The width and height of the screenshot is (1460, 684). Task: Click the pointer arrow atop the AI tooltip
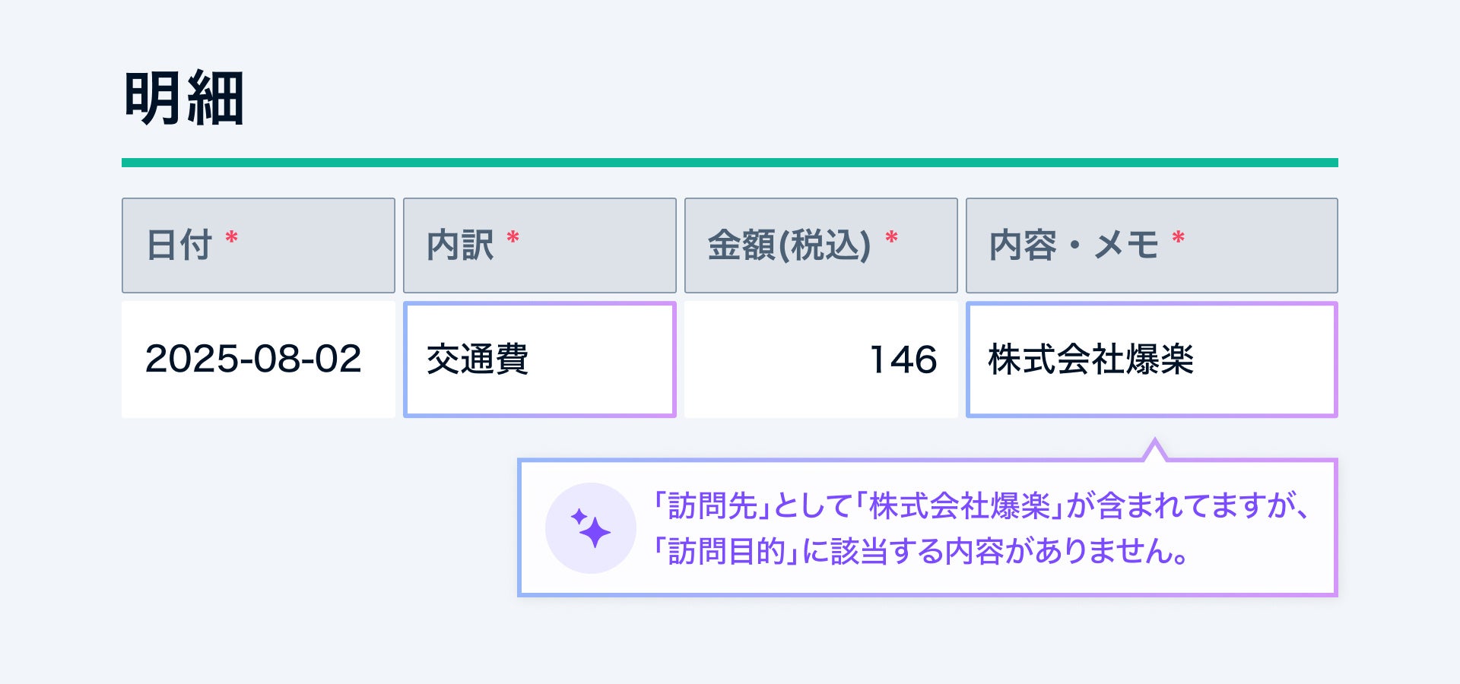[1154, 451]
